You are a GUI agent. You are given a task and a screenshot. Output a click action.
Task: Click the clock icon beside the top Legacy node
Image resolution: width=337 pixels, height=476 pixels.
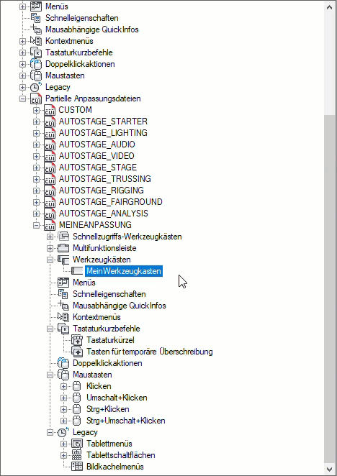(x=35, y=87)
